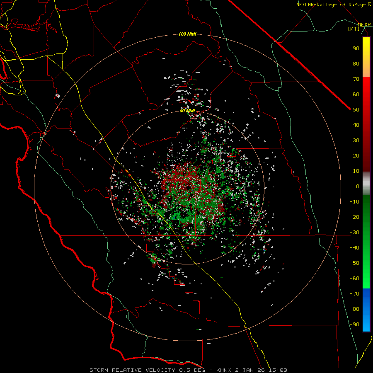
Task: Click the 90 value on the velocity scale
Action: [x=356, y=48]
